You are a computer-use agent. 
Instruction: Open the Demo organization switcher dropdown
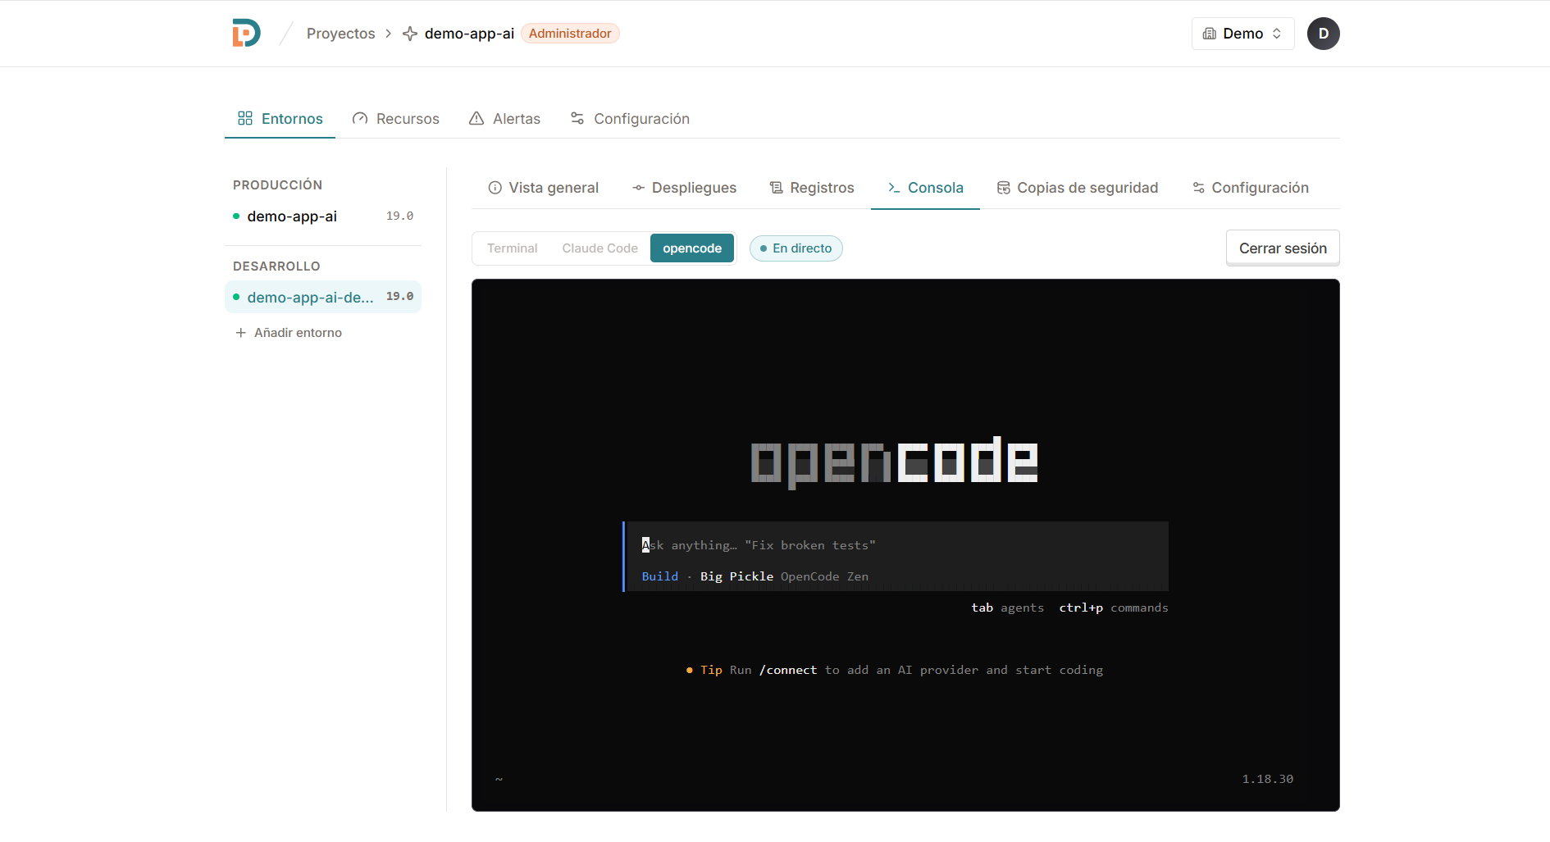(x=1242, y=34)
